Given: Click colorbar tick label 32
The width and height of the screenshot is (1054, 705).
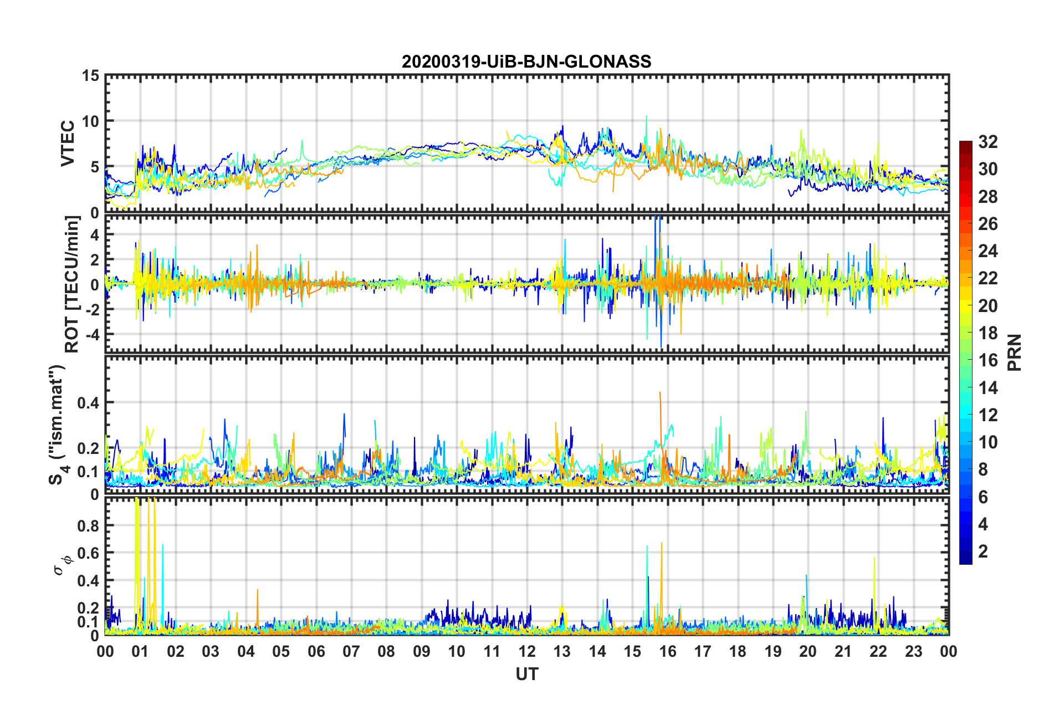Looking at the screenshot, I should coord(988,142).
